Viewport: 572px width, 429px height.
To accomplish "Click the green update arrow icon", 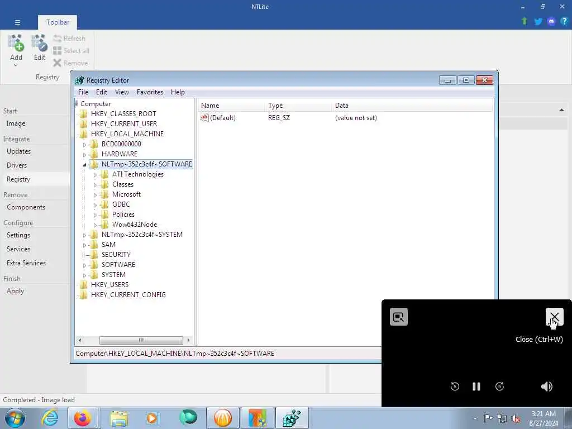I will click(x=525, y=21).
